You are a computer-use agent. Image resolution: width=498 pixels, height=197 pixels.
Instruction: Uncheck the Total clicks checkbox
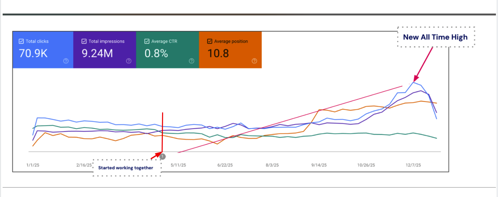click(21, 41)
